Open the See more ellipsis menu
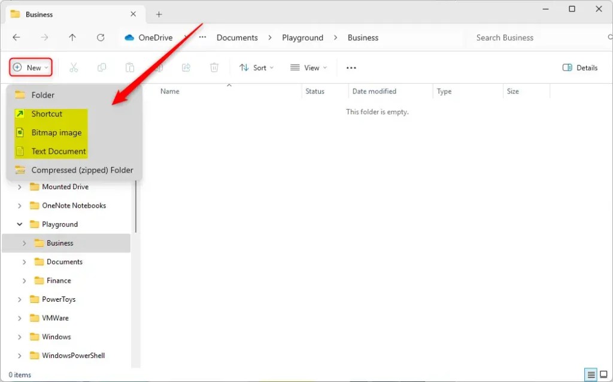 pyautogui.click(x=351, y=68)
